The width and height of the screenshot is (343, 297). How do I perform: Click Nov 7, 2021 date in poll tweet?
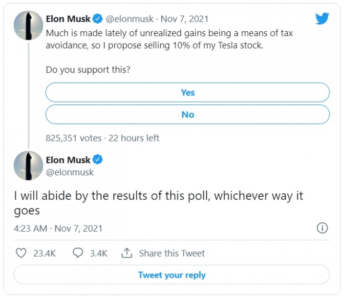pos(185,19)
